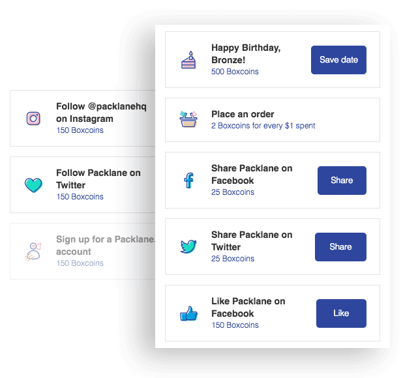Image resolution: width=418 pixels, height=378 pixels.
Task: Click the Twitter bird icon
Action: pyautogui.click(x=188, y=246)
